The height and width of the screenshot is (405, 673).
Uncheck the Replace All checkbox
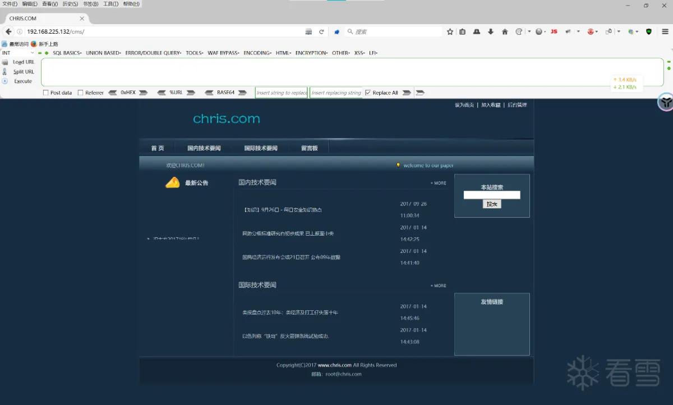pos(368,93)
